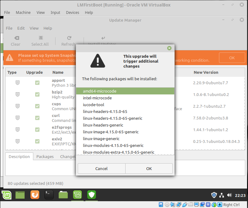This screenshot has height=208, width=248.
Task: Click the shield type icon for curl
Action: pyautogui.click(x=18, y=118)
